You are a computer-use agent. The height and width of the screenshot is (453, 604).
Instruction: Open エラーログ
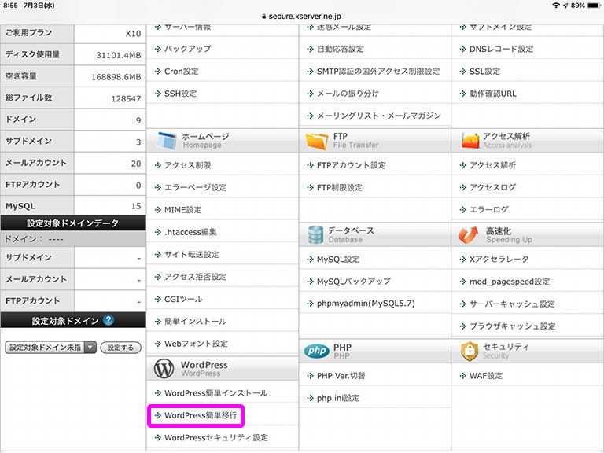pos(488,210)
